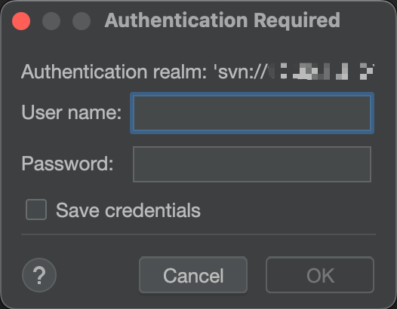Click the word 'realm:' in the realm label

click(180, 72)
